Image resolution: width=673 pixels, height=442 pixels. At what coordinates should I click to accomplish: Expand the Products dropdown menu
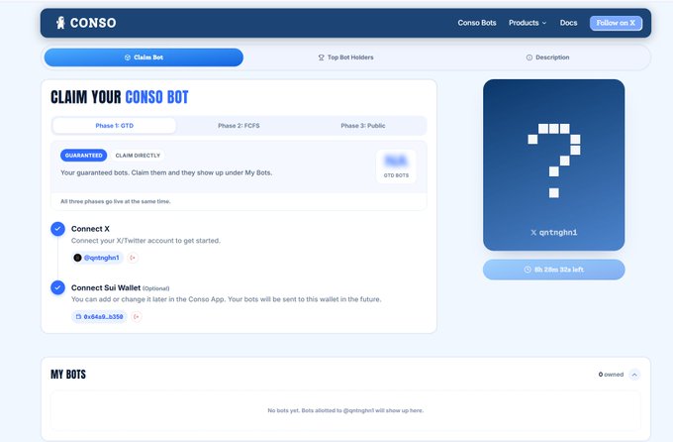coord(528,23)
